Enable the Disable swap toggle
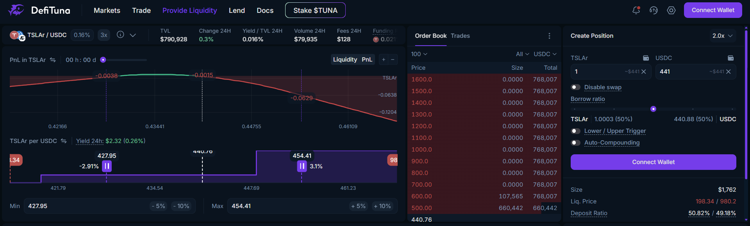 (575, 87)
